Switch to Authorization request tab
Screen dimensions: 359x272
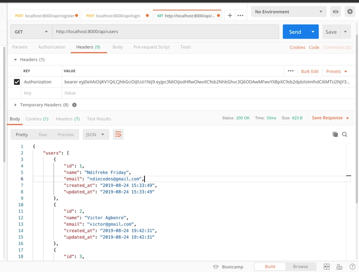pos(52,47)
